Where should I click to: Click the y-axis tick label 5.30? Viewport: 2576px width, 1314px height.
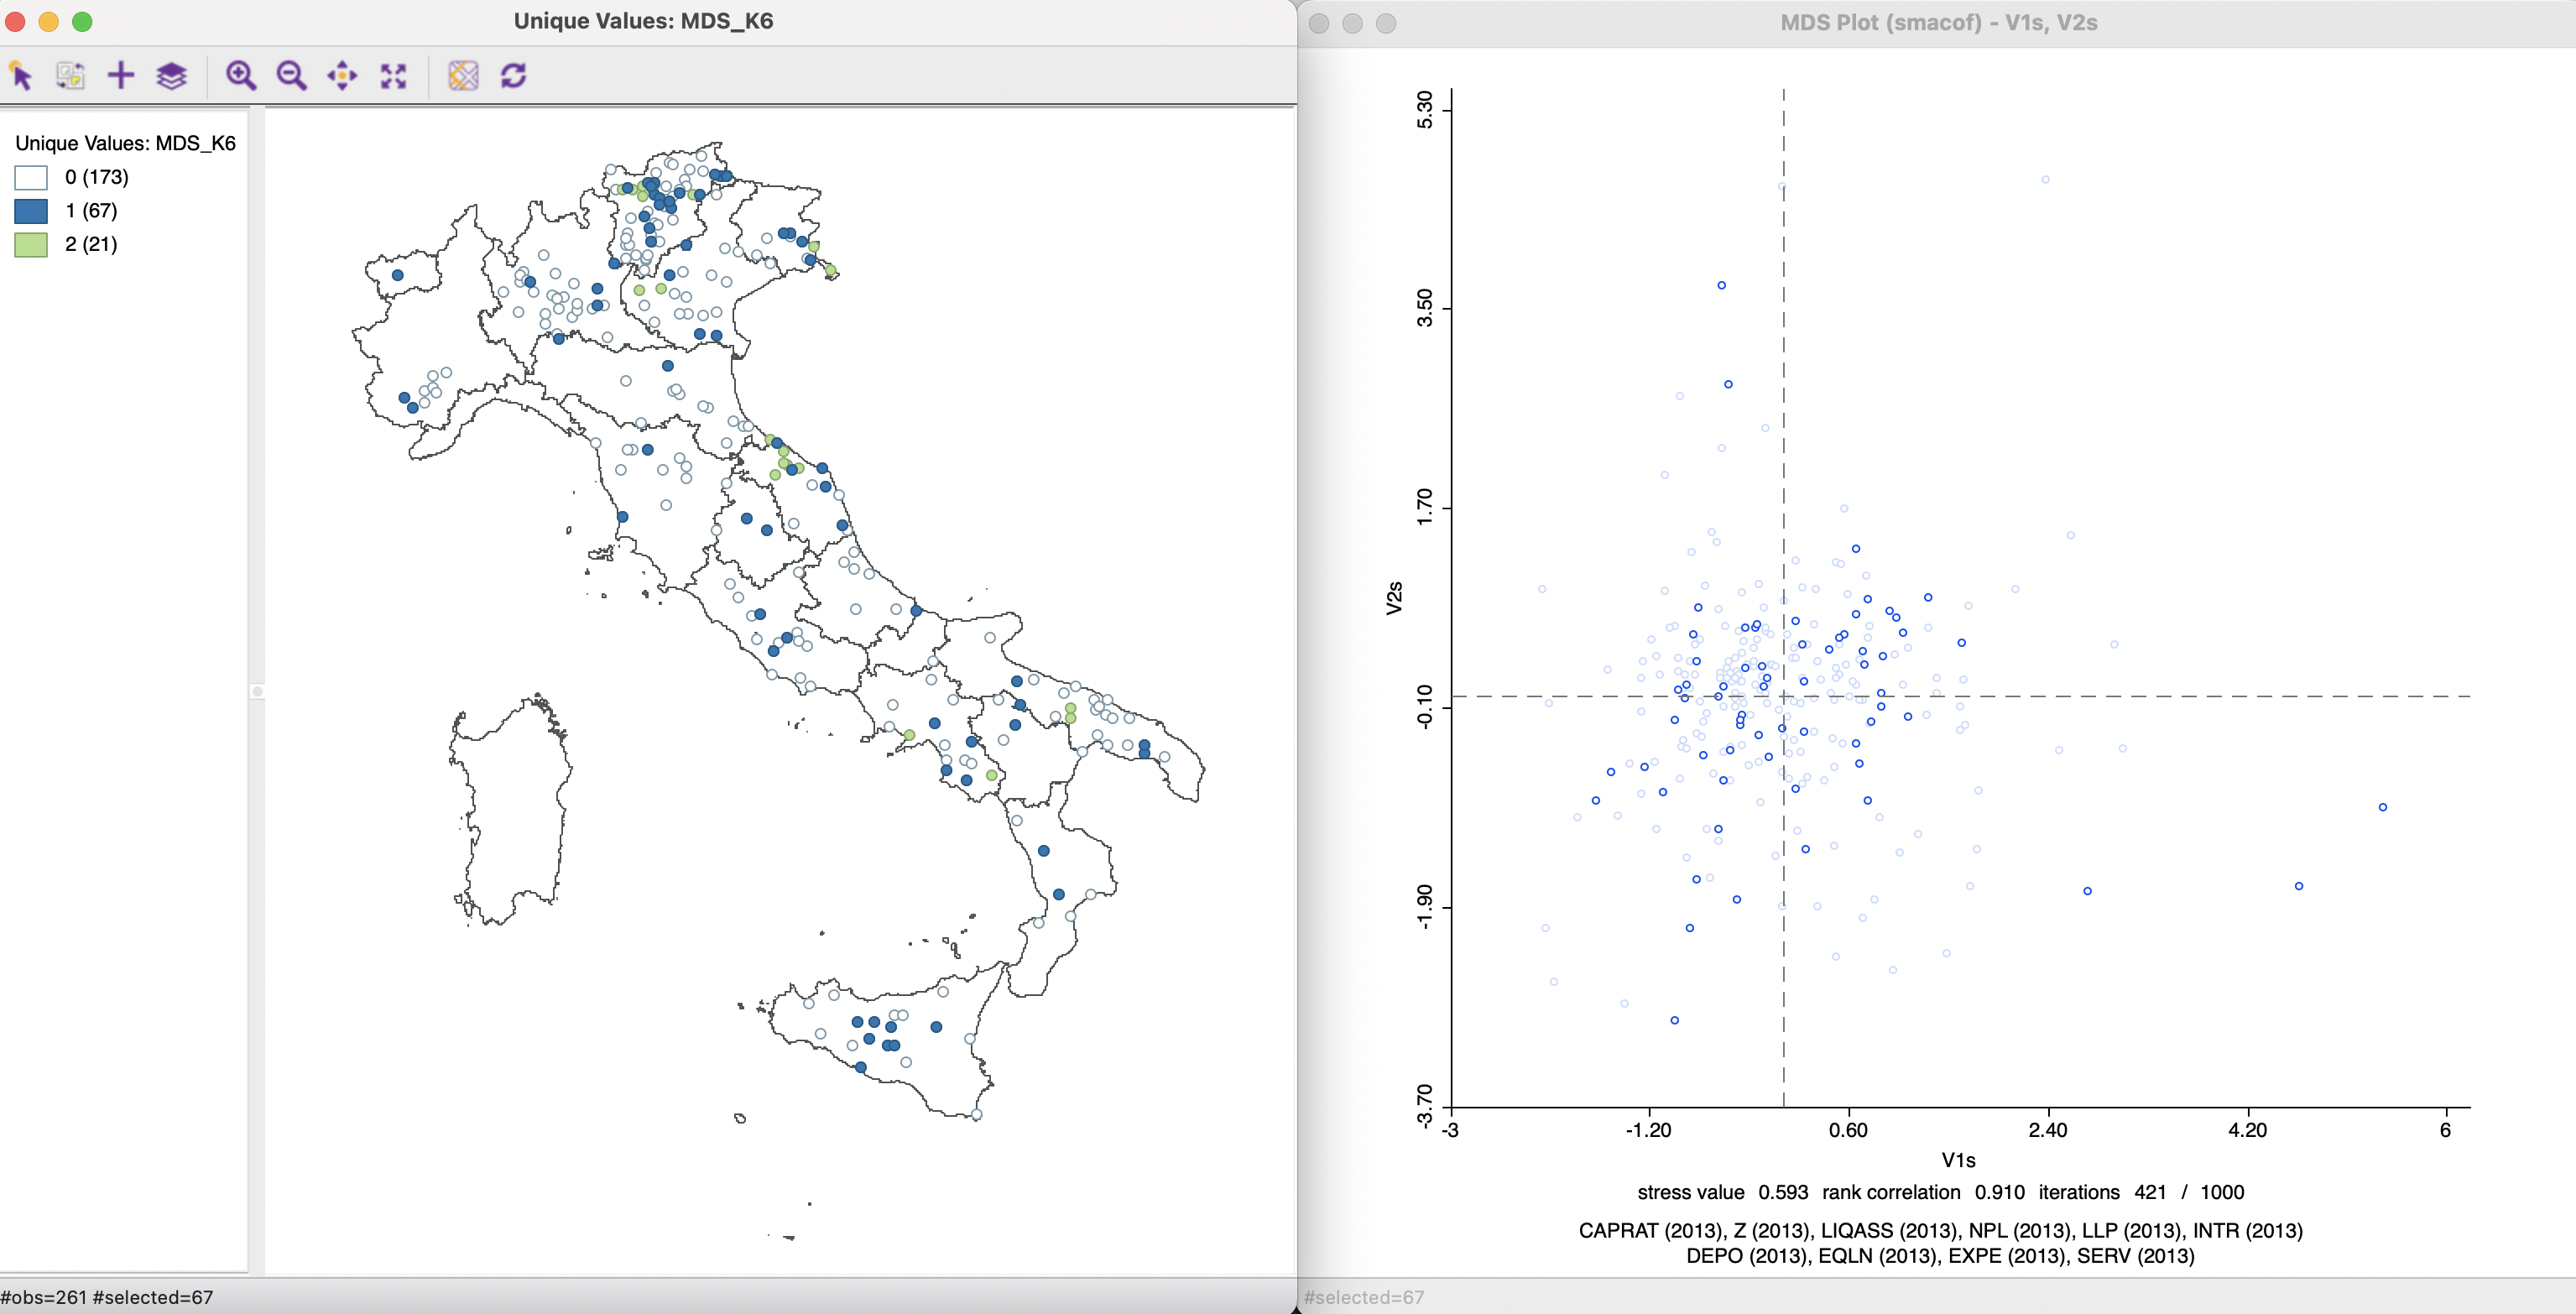tap(1424, 109)
